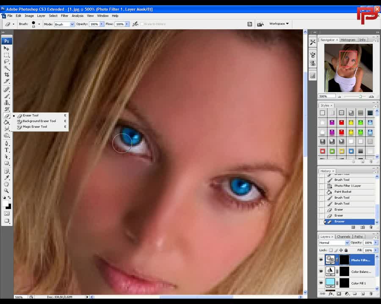Click the Navigator zoom slider
The height and width of the screenshot is (304, 381).
[x=360, y=97]
